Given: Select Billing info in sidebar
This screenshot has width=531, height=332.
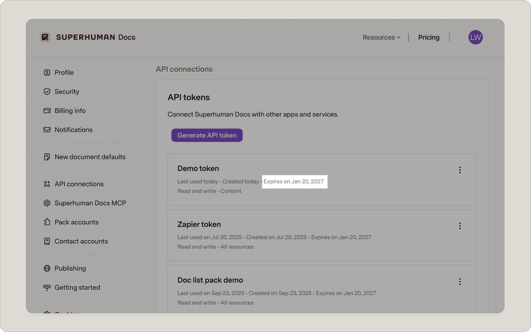Looking at the screenshot, I should 70,111.
